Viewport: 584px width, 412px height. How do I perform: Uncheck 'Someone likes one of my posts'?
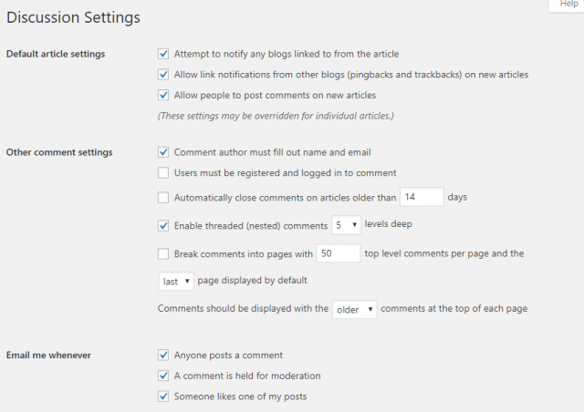coord(163,397)
